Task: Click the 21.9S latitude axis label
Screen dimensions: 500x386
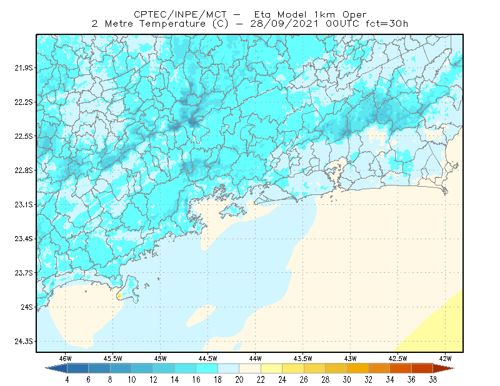Action: tap(24, 67)
